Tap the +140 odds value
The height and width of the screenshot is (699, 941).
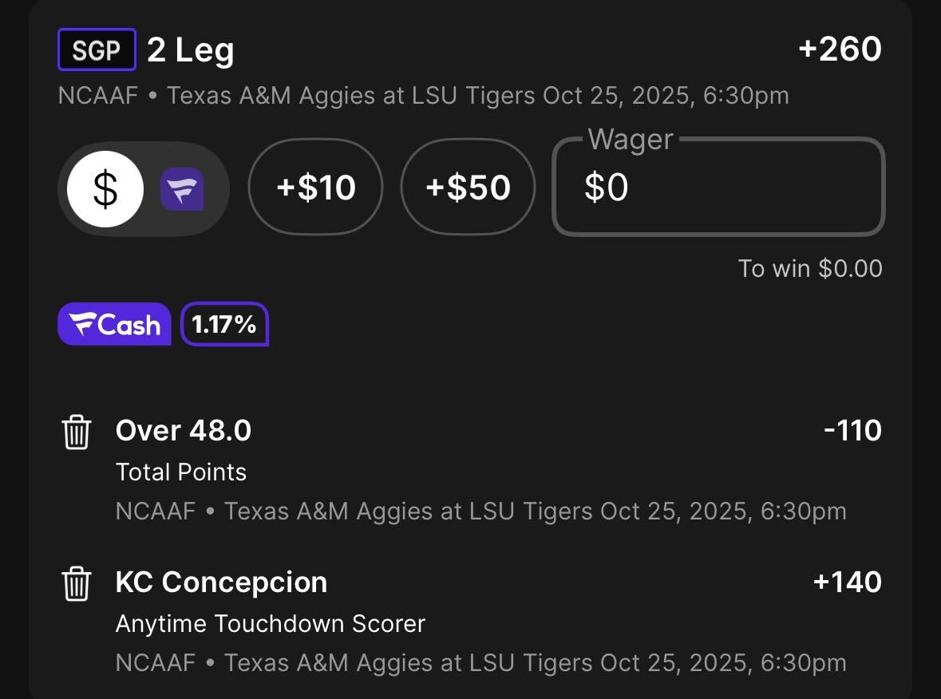click(847, 582)
